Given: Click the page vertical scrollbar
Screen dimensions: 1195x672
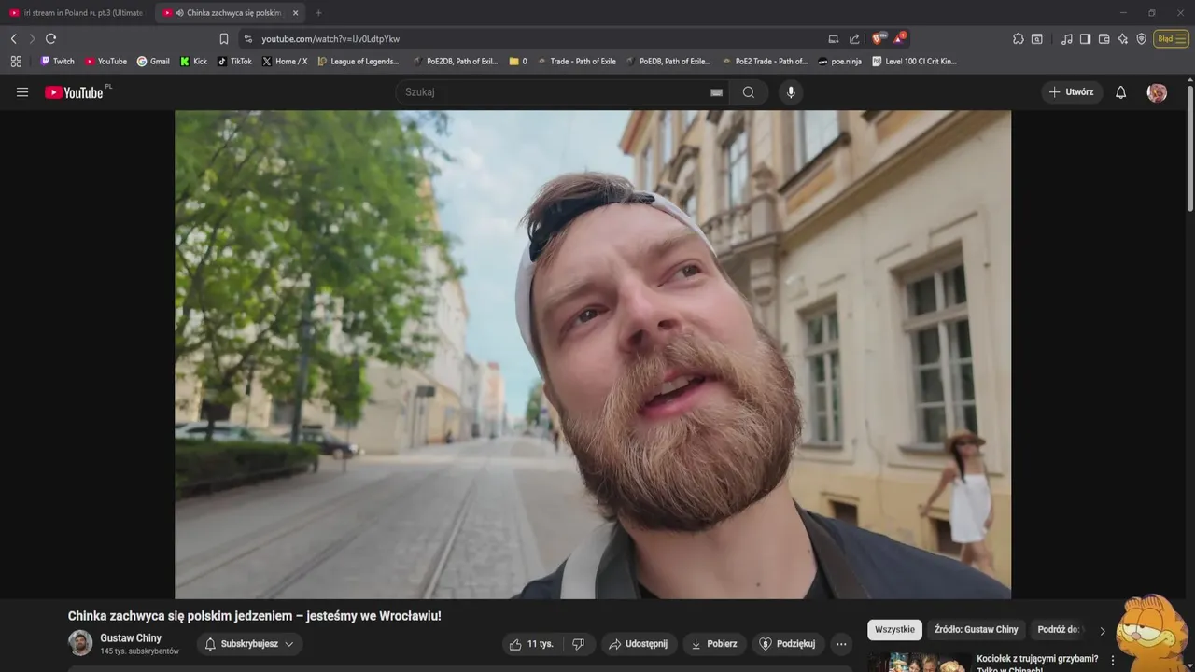Looking at the screenshot, I should 1190,149.
